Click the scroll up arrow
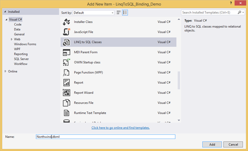The width and height of the screenshot is (248, 151). click(x=179, y=19)
